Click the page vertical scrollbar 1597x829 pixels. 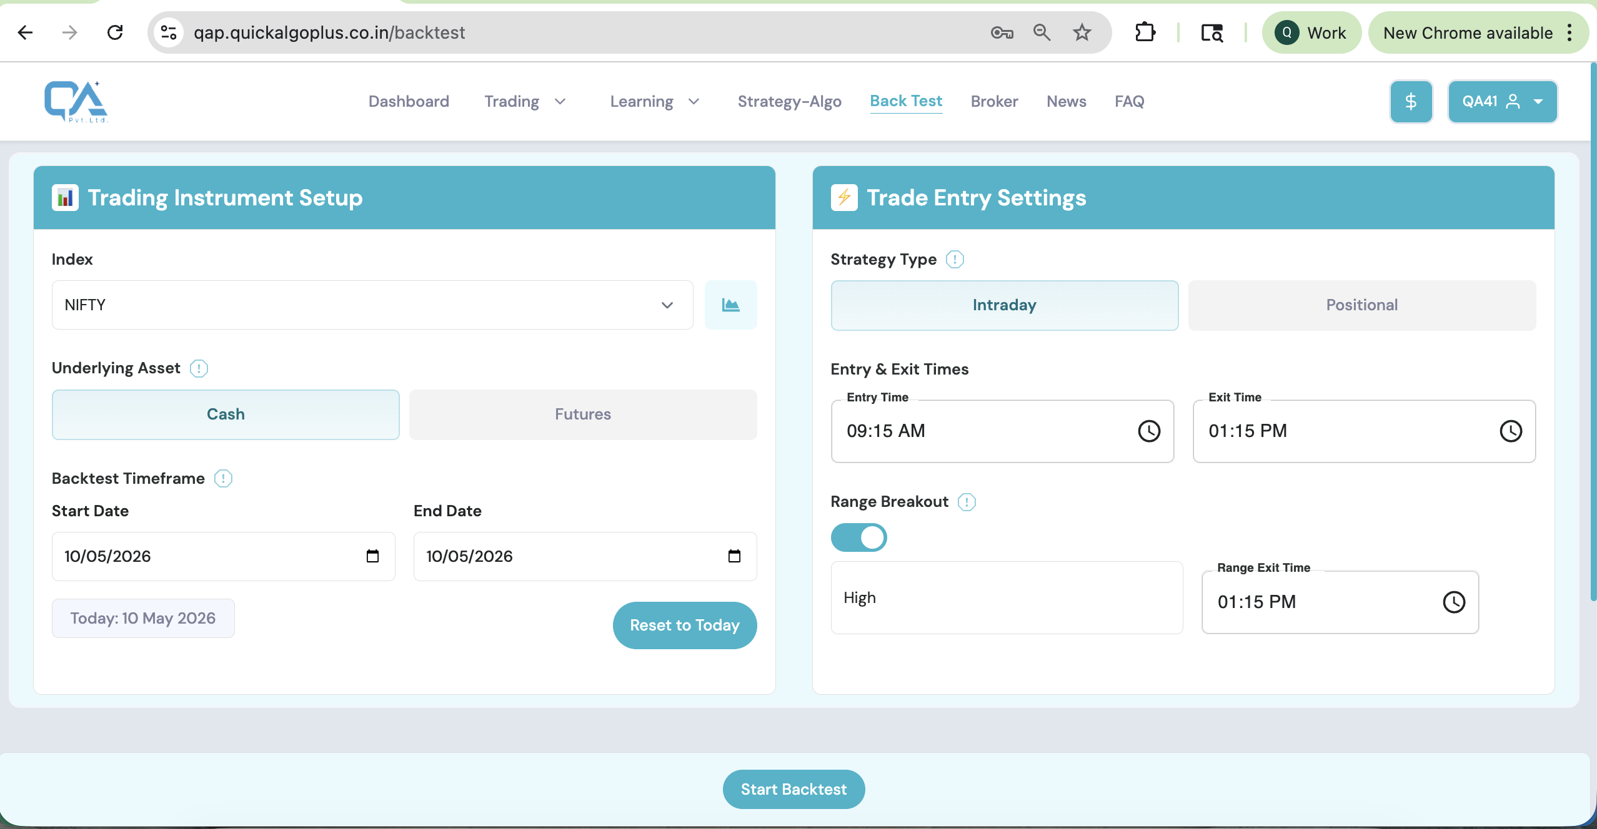click(1593, 331)
